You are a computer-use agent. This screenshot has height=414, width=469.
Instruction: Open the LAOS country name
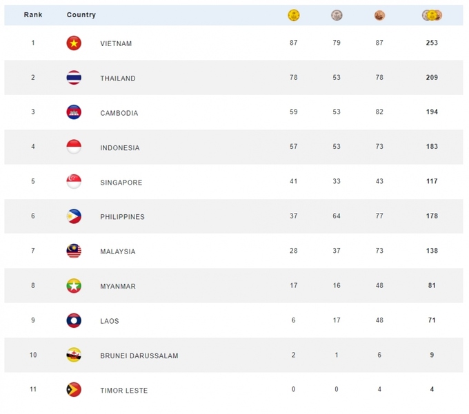click(110, 321)
